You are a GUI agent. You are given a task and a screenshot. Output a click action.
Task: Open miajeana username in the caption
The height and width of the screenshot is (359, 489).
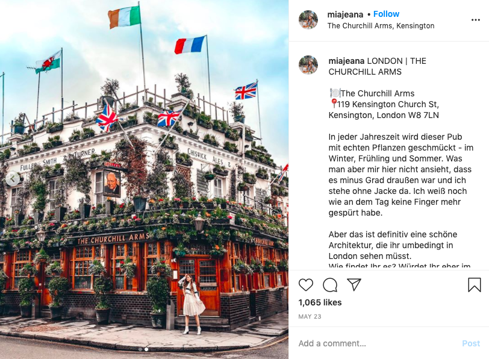346,61
